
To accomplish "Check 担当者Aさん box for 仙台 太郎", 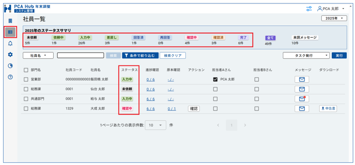I will click(215, 89).
